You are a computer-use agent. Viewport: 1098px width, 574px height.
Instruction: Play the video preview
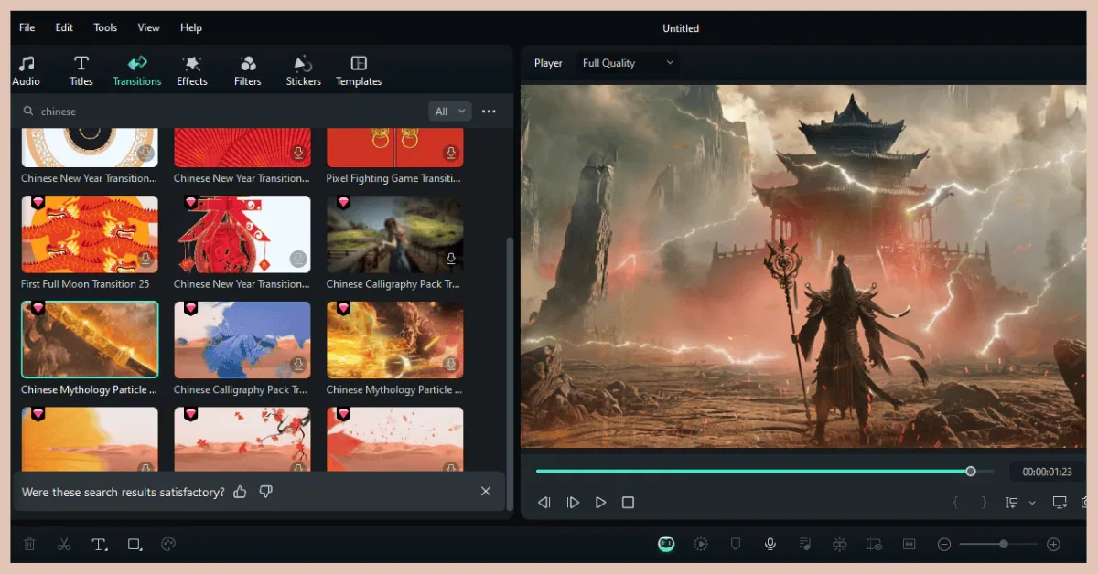[600, 502]
